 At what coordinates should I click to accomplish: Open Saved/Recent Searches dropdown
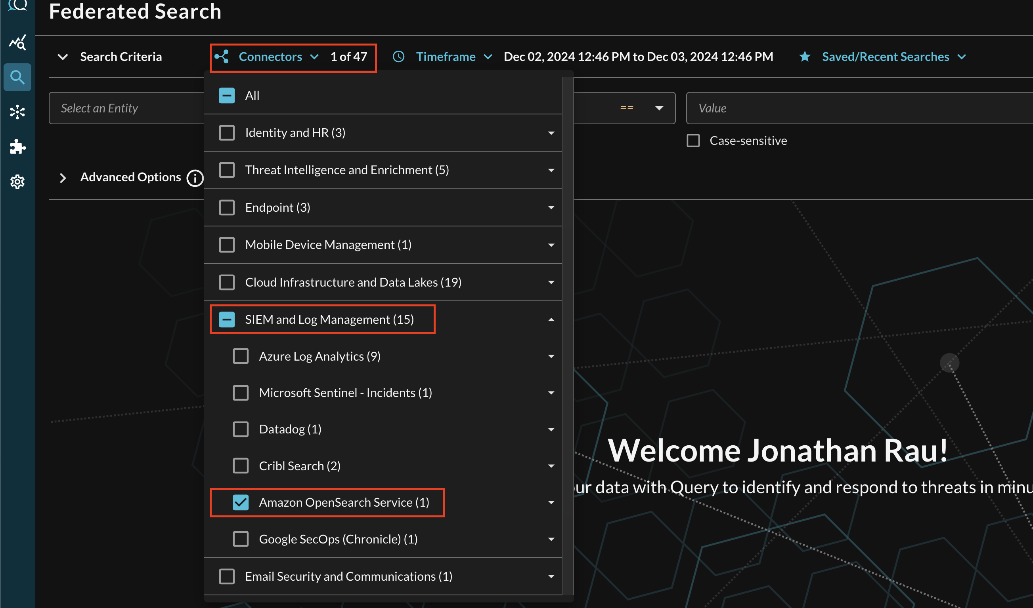[x=894, y=57]
